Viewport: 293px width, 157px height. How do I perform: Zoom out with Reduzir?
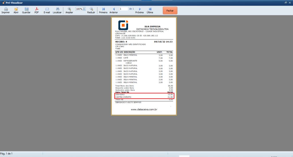(91, 11)
